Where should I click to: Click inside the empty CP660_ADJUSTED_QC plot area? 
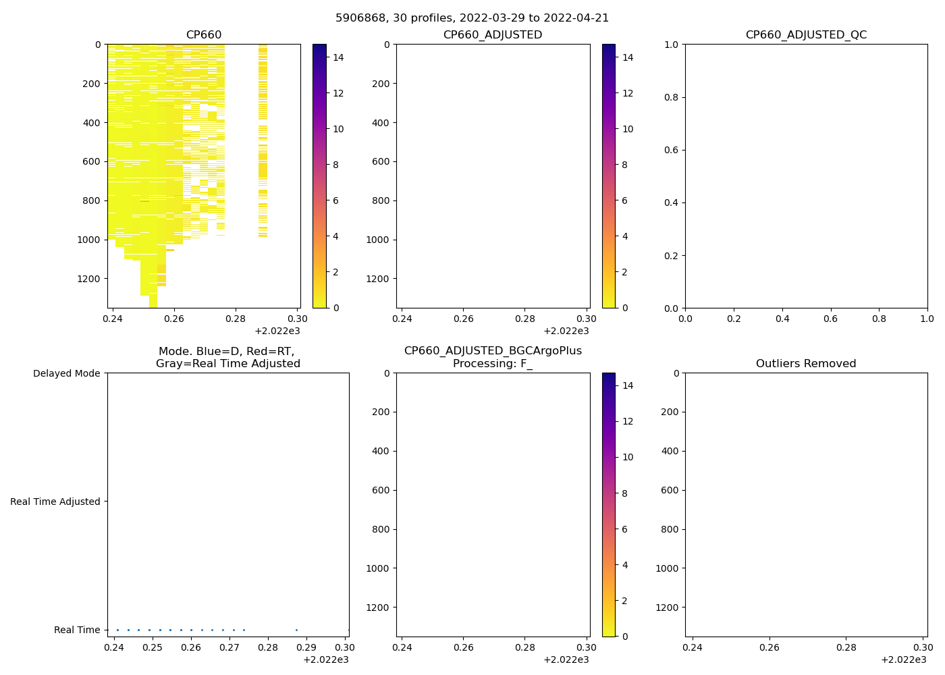click(806, 175)
